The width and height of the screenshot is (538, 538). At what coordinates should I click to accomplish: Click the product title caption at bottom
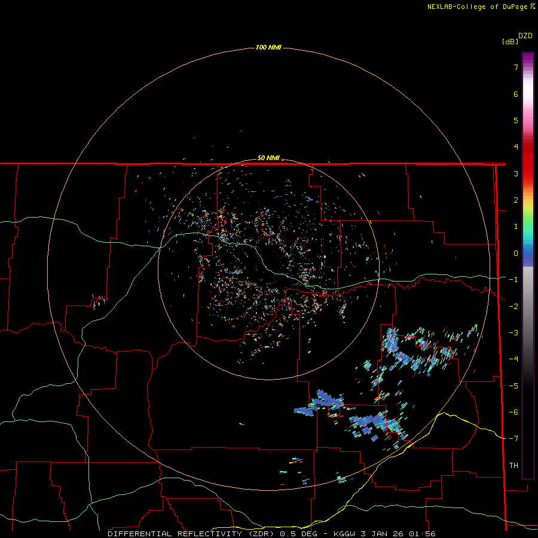click(272, 534)
